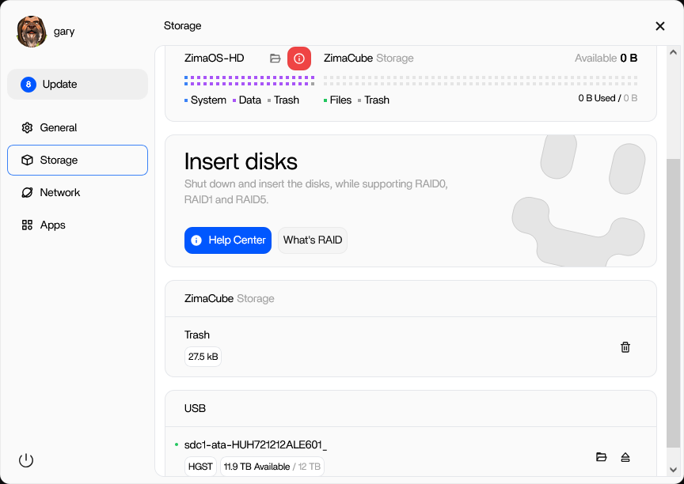Click the Network planet icon
This screenshot has width=684, height=484.
tap(27, 192)
